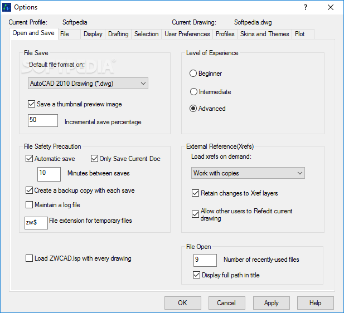Close the Options dialog with the X
344x313 pixels.
tap(331, 7)
